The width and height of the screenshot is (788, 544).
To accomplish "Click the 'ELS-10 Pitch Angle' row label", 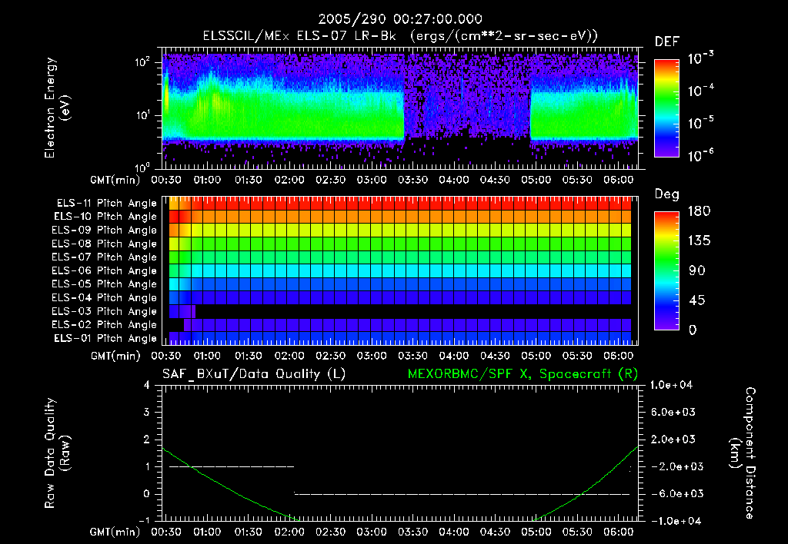I will click(x=105, y=217).
